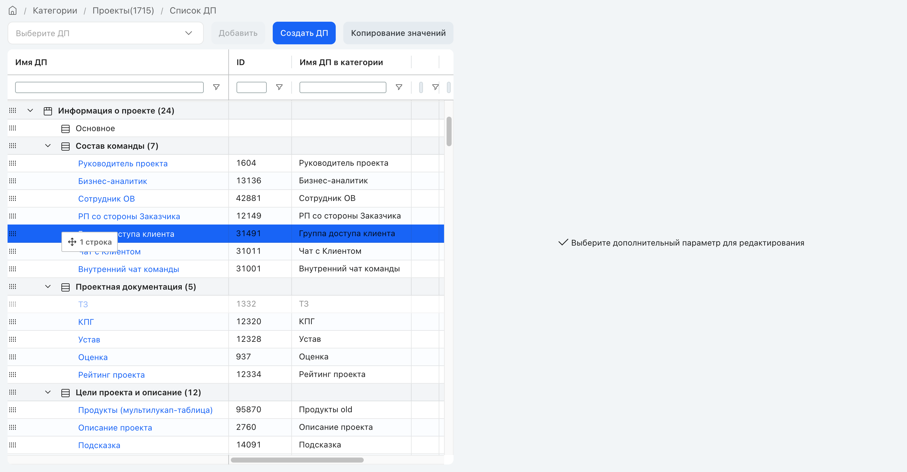Grab drag handle of Оценка row

[13, 357]
